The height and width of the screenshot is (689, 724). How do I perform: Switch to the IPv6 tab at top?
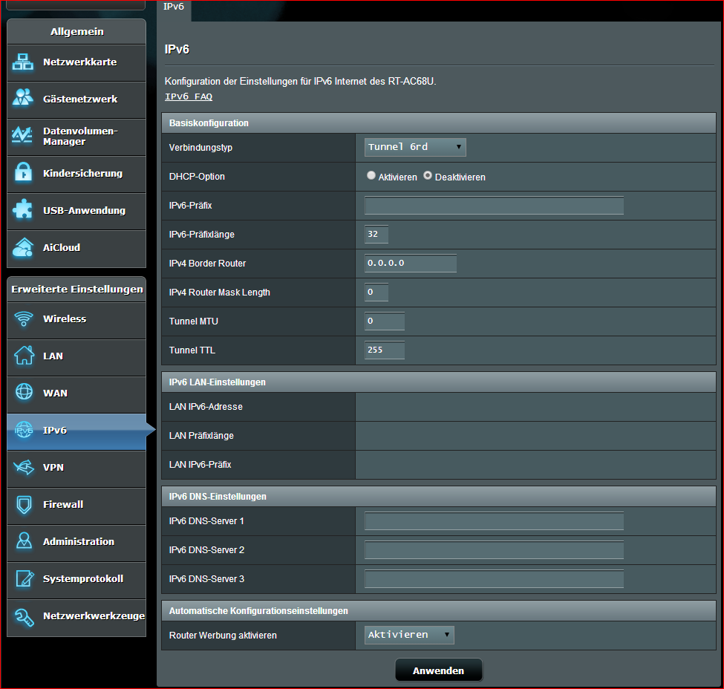[x=174, y=7]
